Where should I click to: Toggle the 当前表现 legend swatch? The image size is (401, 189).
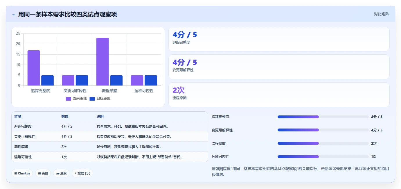(68, 99)
